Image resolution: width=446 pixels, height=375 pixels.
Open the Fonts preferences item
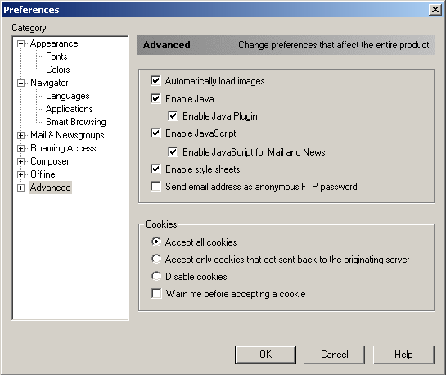pyautogui.click(x=56, y=56)
